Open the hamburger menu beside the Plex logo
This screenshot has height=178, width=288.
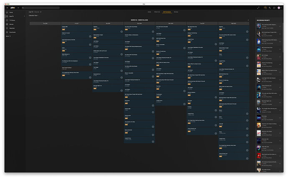coord(7,8)
